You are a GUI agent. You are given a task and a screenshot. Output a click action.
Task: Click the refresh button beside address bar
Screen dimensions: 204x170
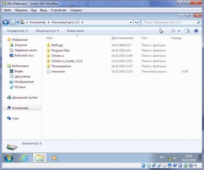point(136,22)
